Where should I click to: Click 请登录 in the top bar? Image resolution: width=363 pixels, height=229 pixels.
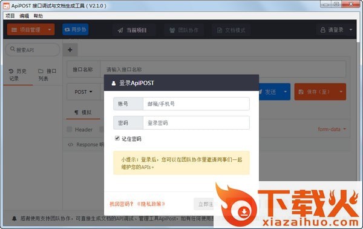click(x=336, y=30)
